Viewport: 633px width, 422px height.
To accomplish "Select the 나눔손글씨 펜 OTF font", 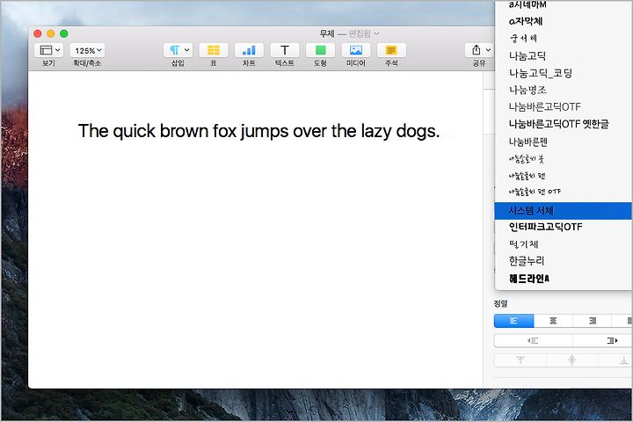I will pos(535,192).
